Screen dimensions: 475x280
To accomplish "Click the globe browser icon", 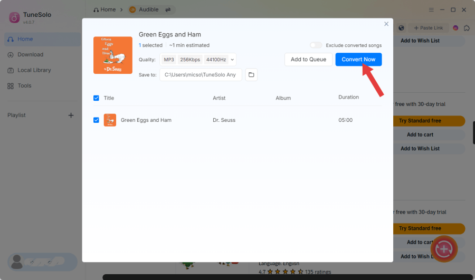I will 402,28.
